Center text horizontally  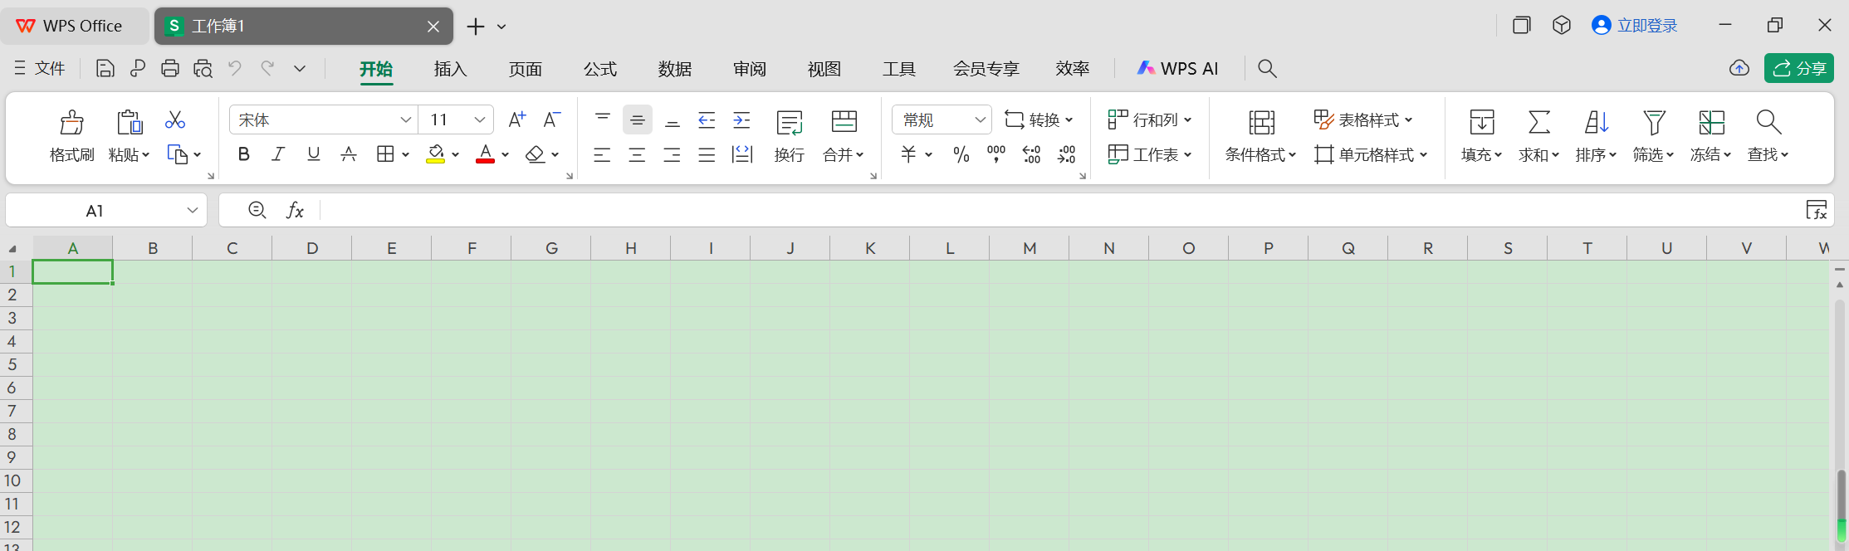click(637, 154)
